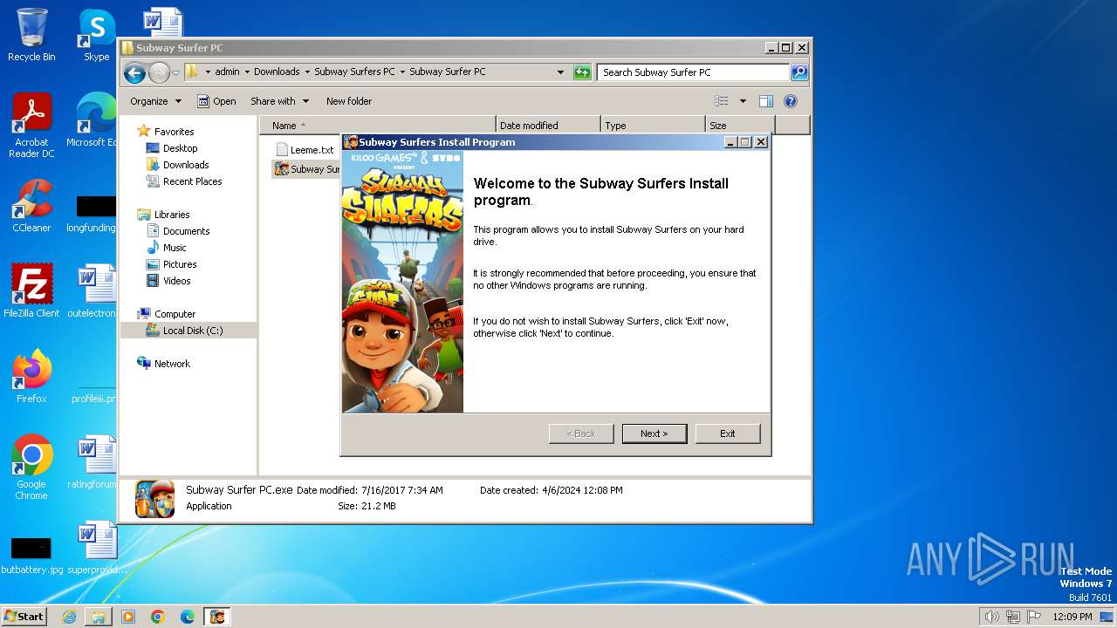
Task: Select the Google Chrome desktop shortcut
Action: [x=31, y=468]
